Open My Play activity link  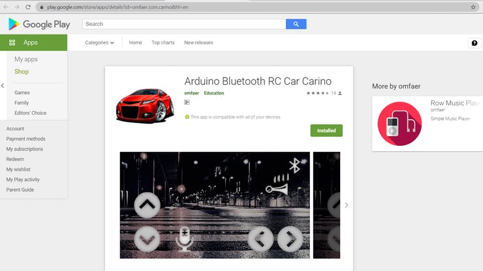[x=23, y=179]
